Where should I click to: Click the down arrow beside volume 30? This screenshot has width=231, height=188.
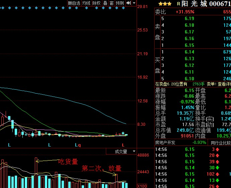click(x=218, y=168)
